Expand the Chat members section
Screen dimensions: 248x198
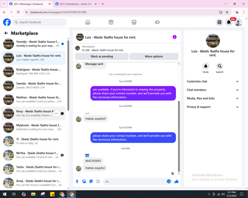[x=213, y=90]
